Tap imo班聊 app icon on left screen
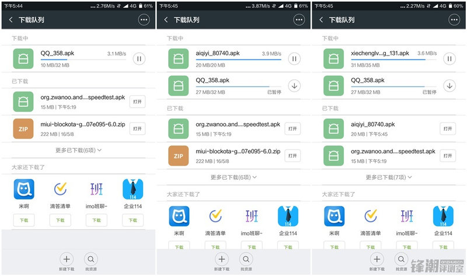 96,190
